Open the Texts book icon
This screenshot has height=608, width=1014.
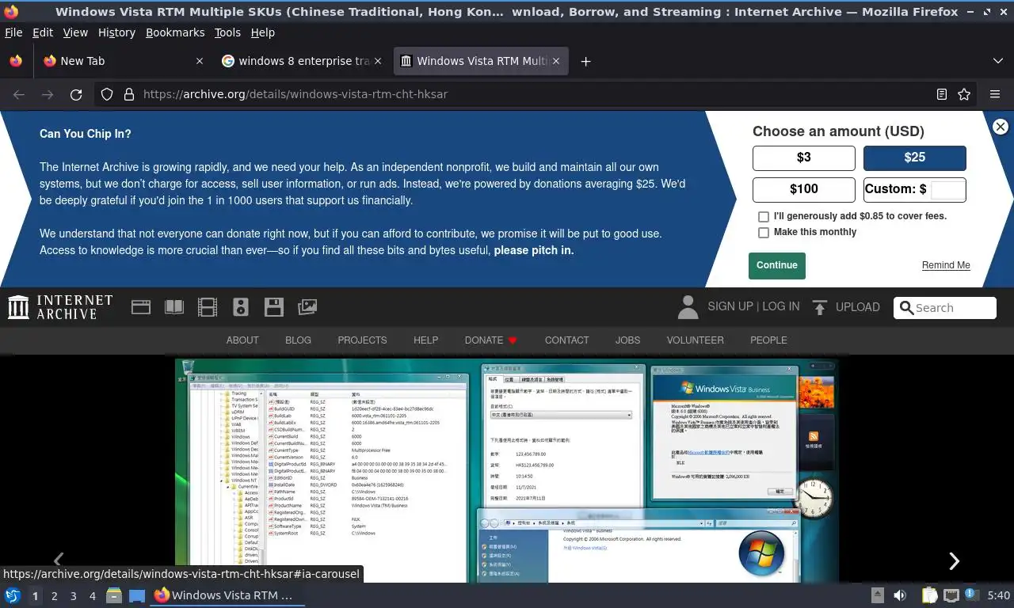173,307
